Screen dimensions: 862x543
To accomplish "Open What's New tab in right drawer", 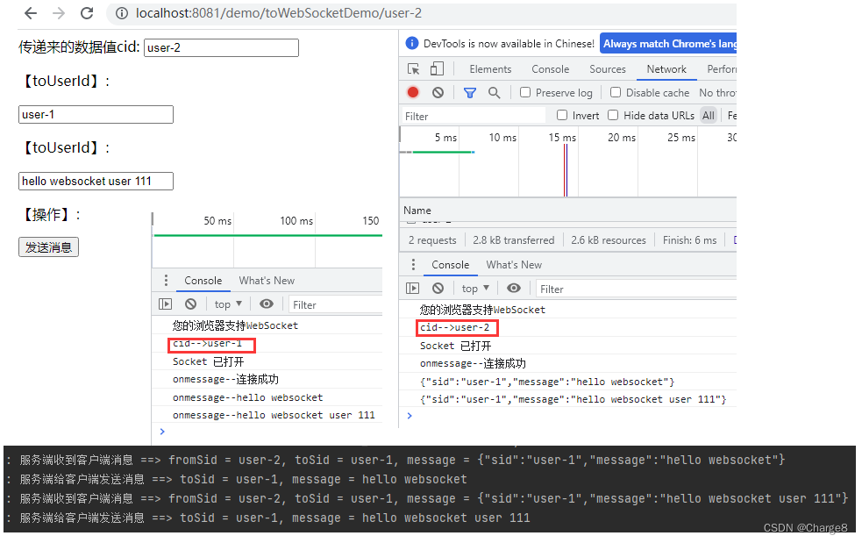I will (514, 265).
